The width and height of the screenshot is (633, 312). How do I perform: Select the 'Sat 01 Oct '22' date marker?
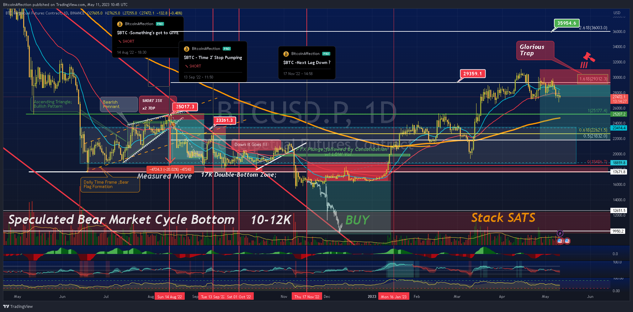point(239,297)
